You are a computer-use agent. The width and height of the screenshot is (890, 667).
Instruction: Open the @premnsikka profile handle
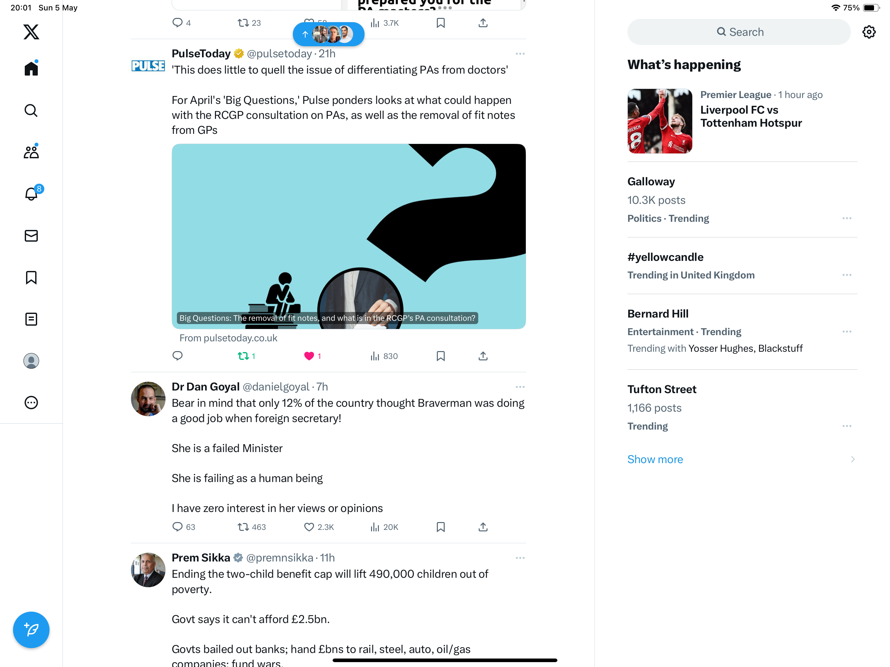pos(279,558)
